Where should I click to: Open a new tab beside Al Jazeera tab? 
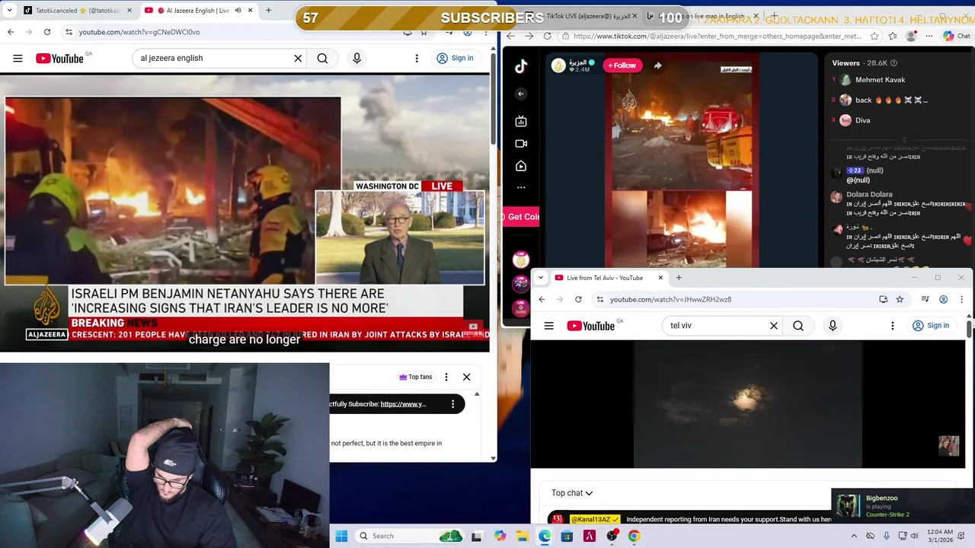click(268, 11)
